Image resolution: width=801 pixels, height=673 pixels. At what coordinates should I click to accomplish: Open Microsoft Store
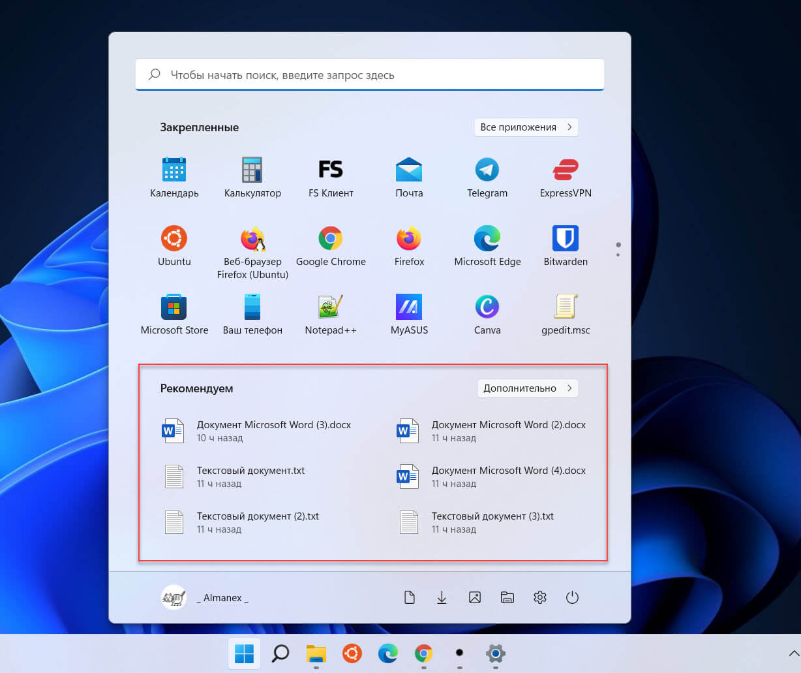tap(174, 315)
